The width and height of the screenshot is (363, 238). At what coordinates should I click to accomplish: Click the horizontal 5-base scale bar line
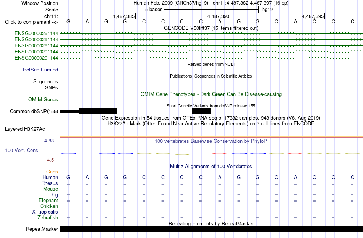211,10
